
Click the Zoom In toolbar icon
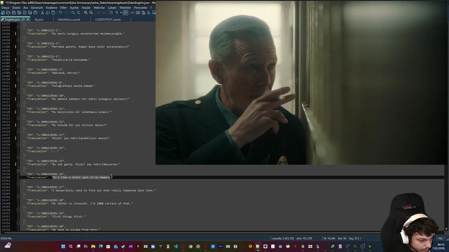tap(86, 13)
